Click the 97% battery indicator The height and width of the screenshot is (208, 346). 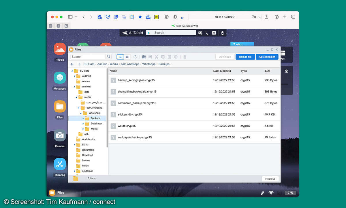(x=290, y=193)
